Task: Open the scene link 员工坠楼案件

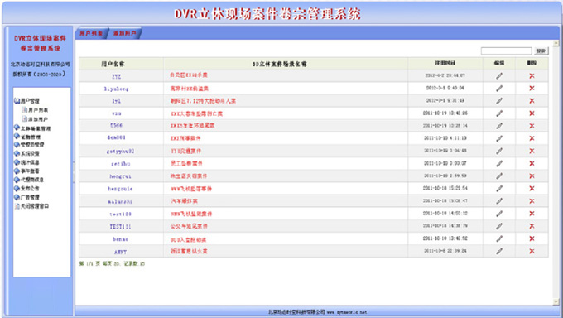Action: (x=186, y=163)
